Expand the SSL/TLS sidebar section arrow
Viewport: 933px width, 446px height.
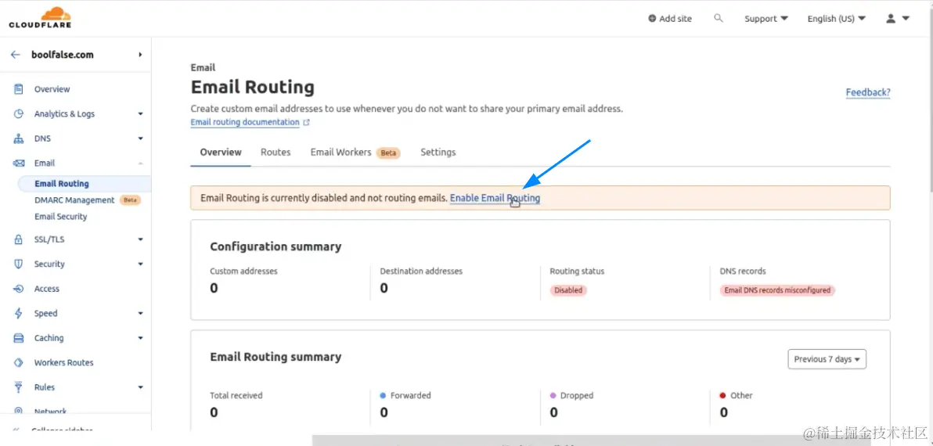pyautogui.click(x=140, y=239)
